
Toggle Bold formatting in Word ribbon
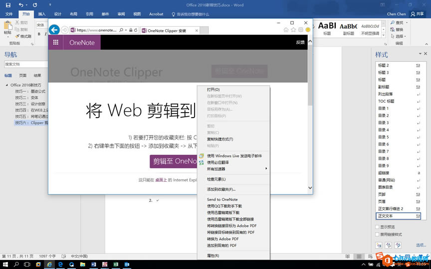pos(39,34)
